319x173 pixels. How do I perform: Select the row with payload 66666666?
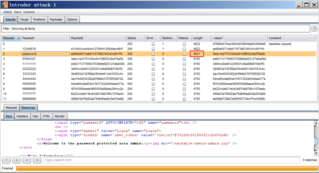pyautogui.click(x=159, y=89)
